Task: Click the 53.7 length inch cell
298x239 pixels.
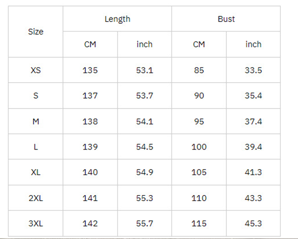Action: [x=145, y=96]
